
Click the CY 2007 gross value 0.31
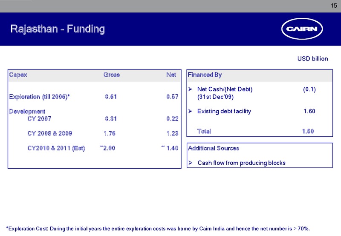click(x=111, y=119)
